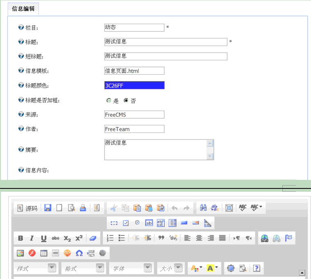311x279 pixels.
Task: Click the New Page blank document icon
Action: 59,208
